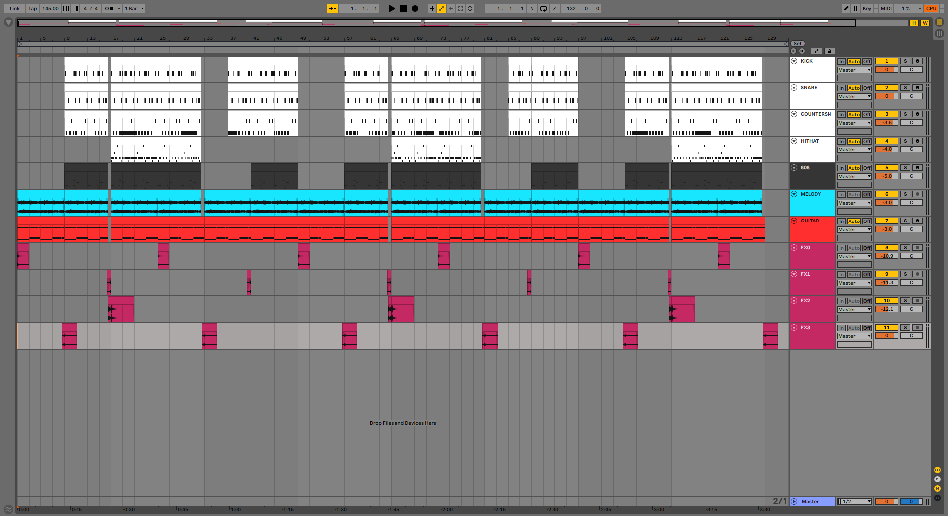This screenshot has width=948, height=516.
Task: Open the KICK track Master output dropdown
Action: (855, 70)
